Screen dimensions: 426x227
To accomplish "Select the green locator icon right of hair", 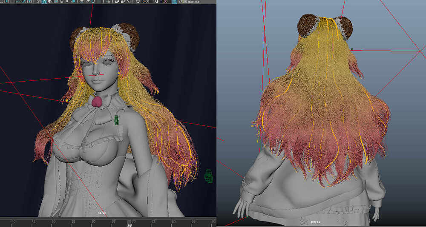I will [208, 176].
